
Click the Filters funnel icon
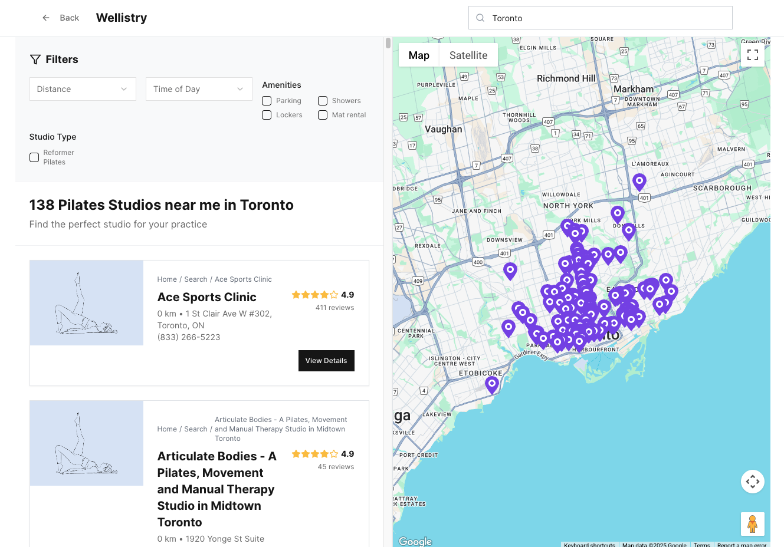coord(35,60)
